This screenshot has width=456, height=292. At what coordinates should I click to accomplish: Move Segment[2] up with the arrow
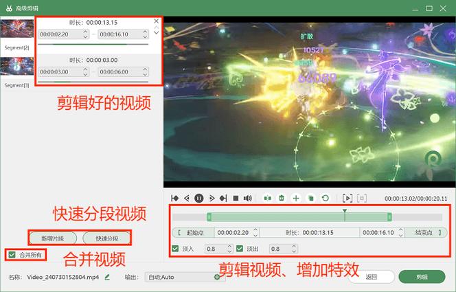tap(156, 27)
